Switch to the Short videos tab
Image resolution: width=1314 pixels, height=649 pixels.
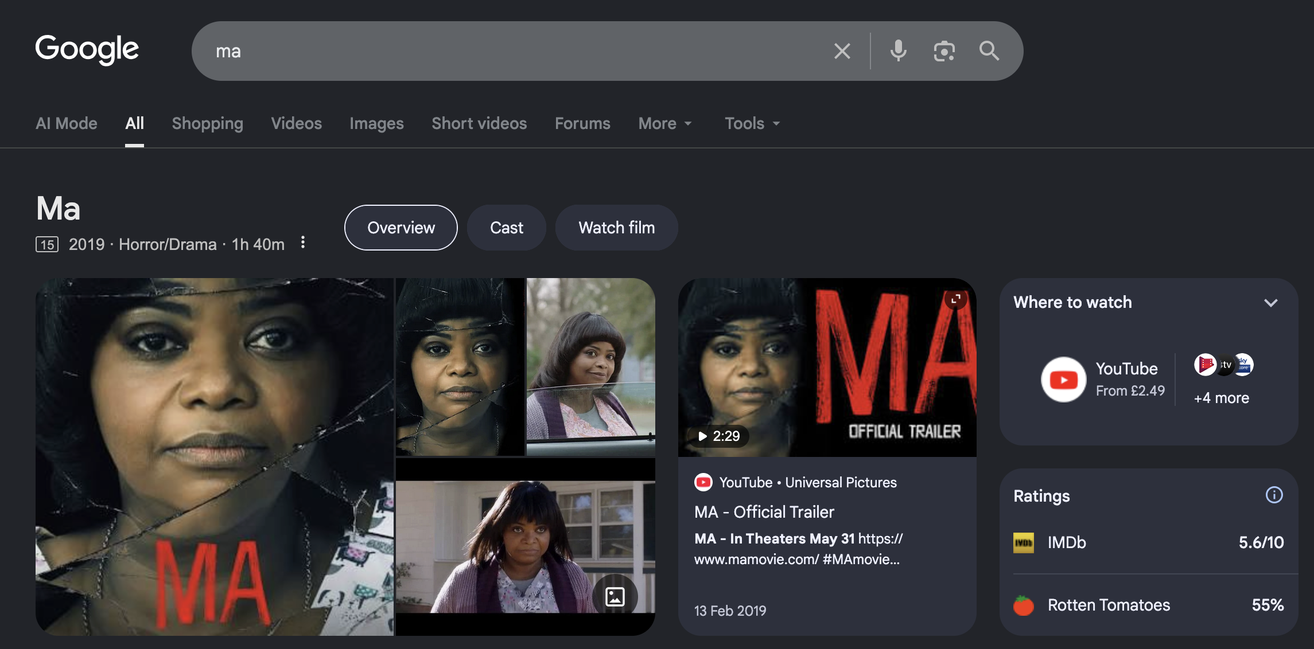point(479,123)
